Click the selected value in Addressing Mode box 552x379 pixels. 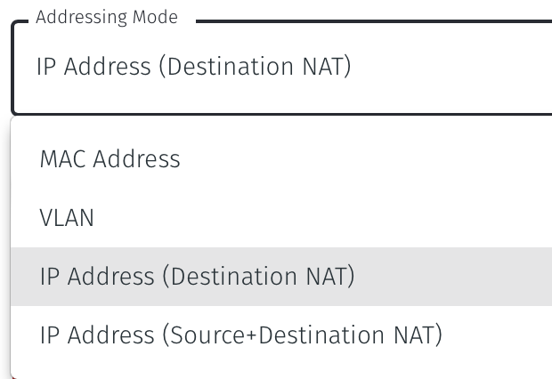193,68
